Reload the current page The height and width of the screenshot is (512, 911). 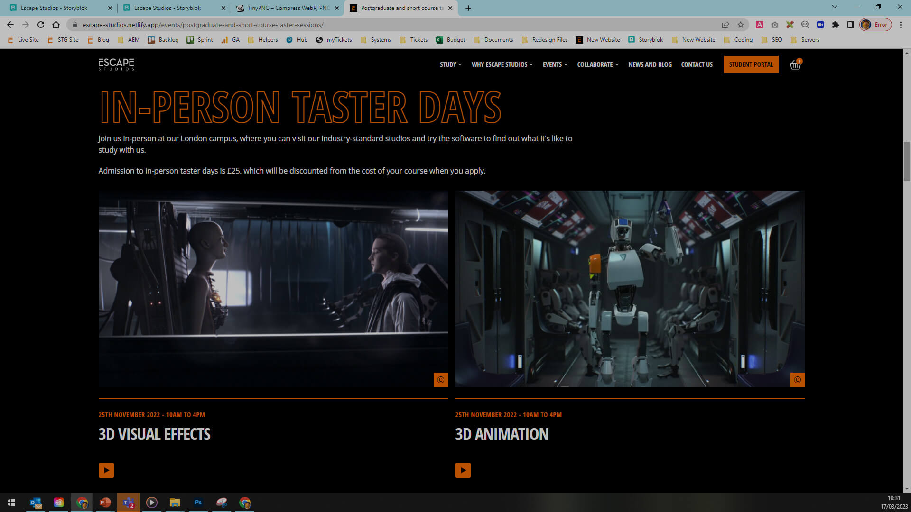(41, 25)
